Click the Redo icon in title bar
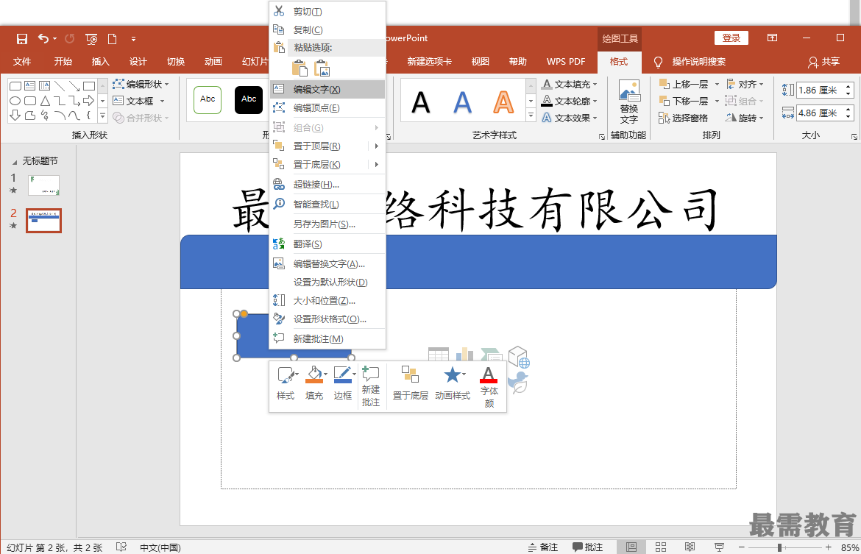861x554 pixels. (70, 39)
